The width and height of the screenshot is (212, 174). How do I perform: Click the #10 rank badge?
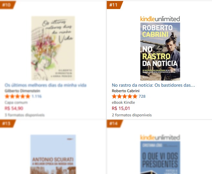point(7,5)
